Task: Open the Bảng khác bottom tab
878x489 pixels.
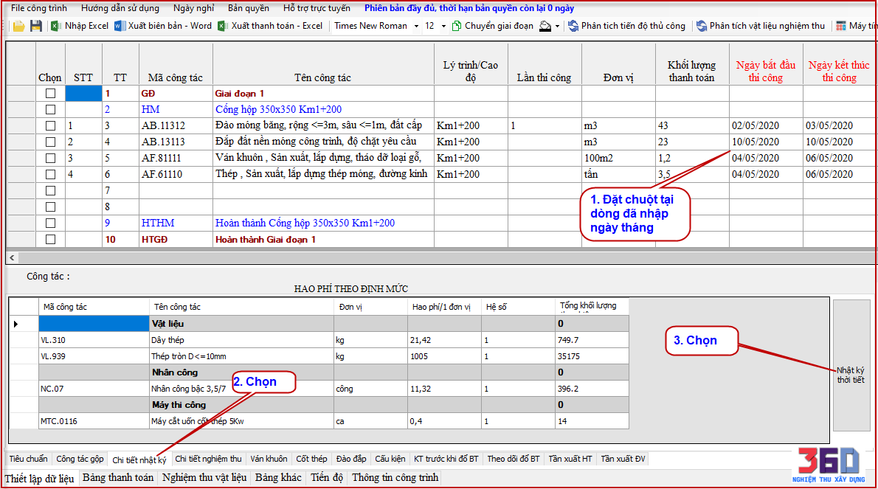Action: click(x=278, y=478)
